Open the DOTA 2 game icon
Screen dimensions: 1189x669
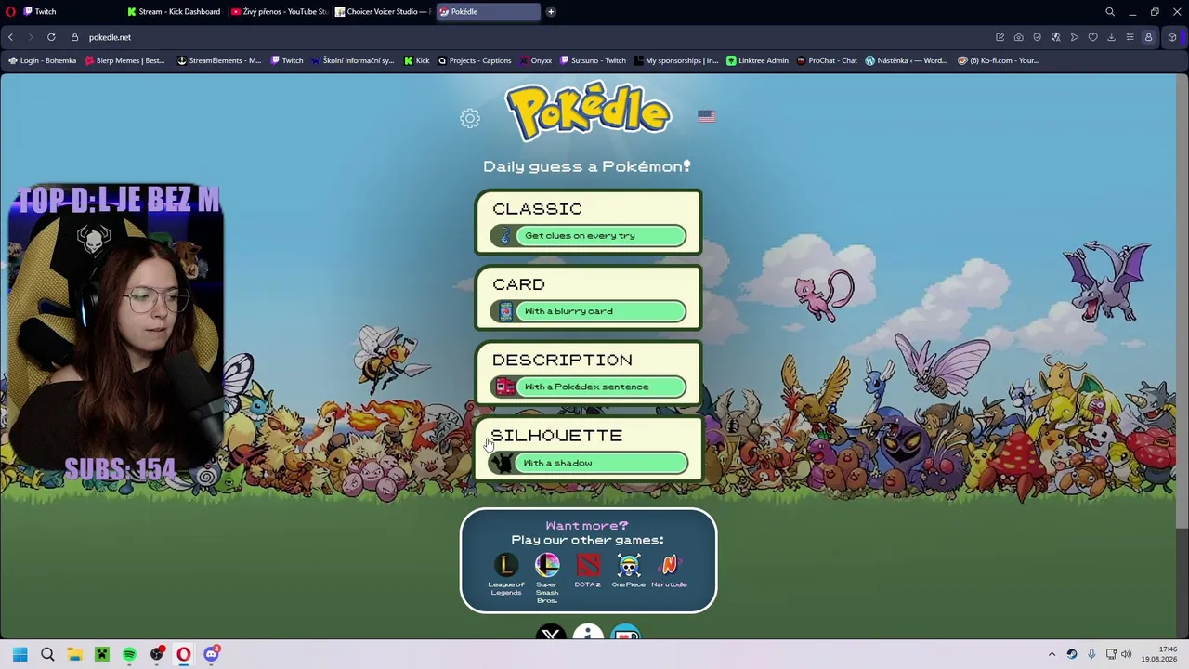tap(588, 565)
